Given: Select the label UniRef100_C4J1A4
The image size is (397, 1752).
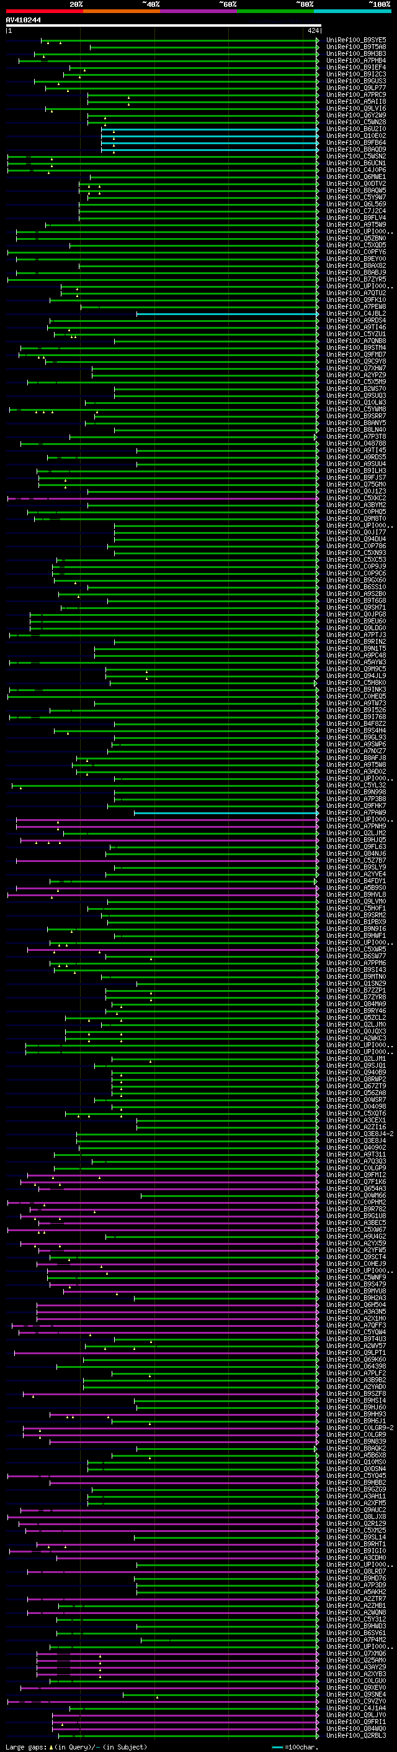Looking at the screenshot, I should tap(356, 1708).
